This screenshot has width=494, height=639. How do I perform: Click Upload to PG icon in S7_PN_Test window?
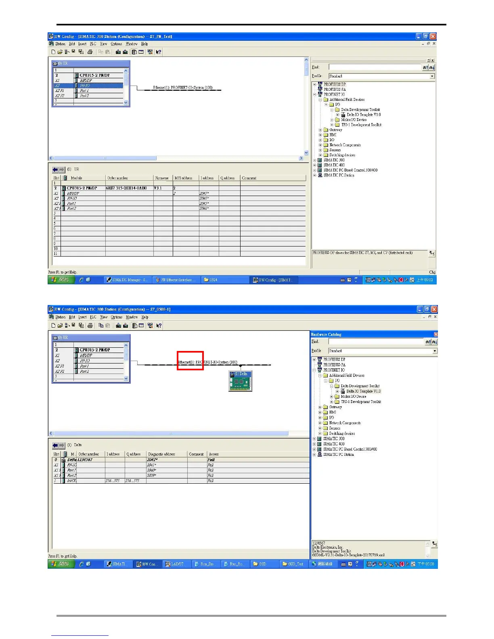[126, 52]
